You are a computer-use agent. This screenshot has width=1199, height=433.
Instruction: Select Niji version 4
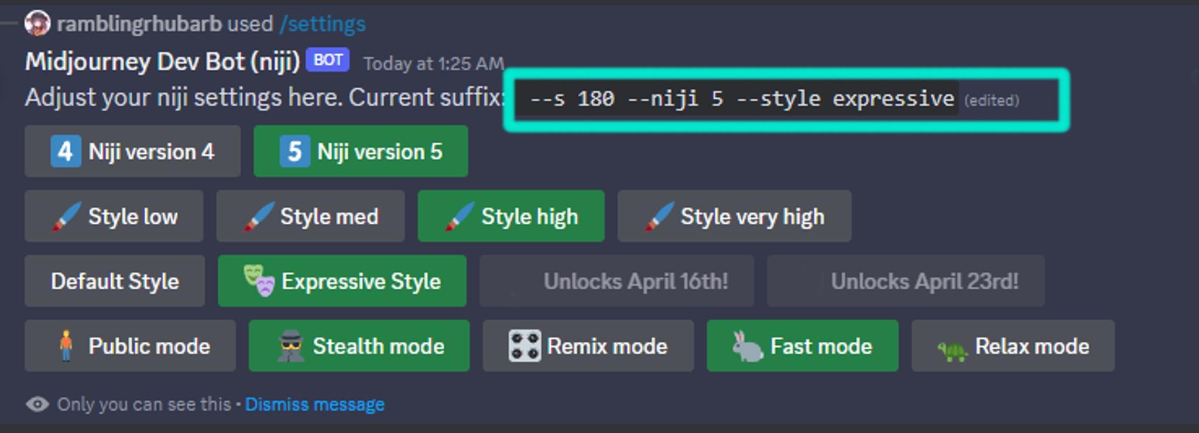coord(133,151)
